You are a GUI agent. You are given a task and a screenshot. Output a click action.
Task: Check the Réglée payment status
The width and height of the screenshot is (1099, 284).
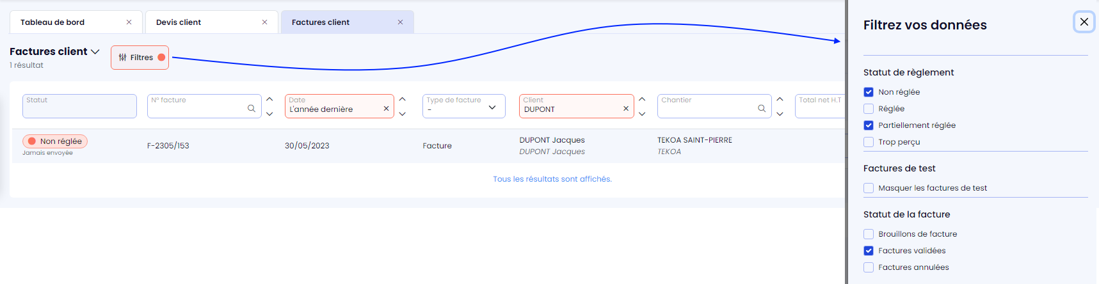[869, 109]
